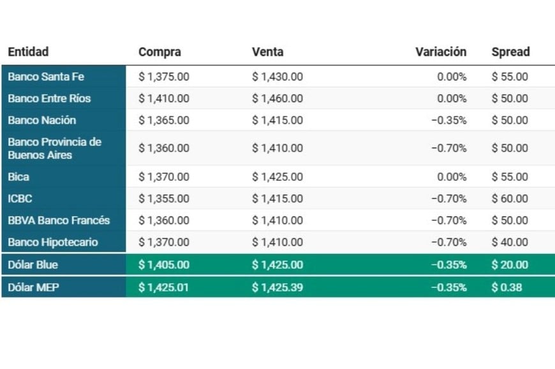Viewport: 555px width, 369px height.
Task: Select the Dólar Blue row label
Action: [33, 264]
